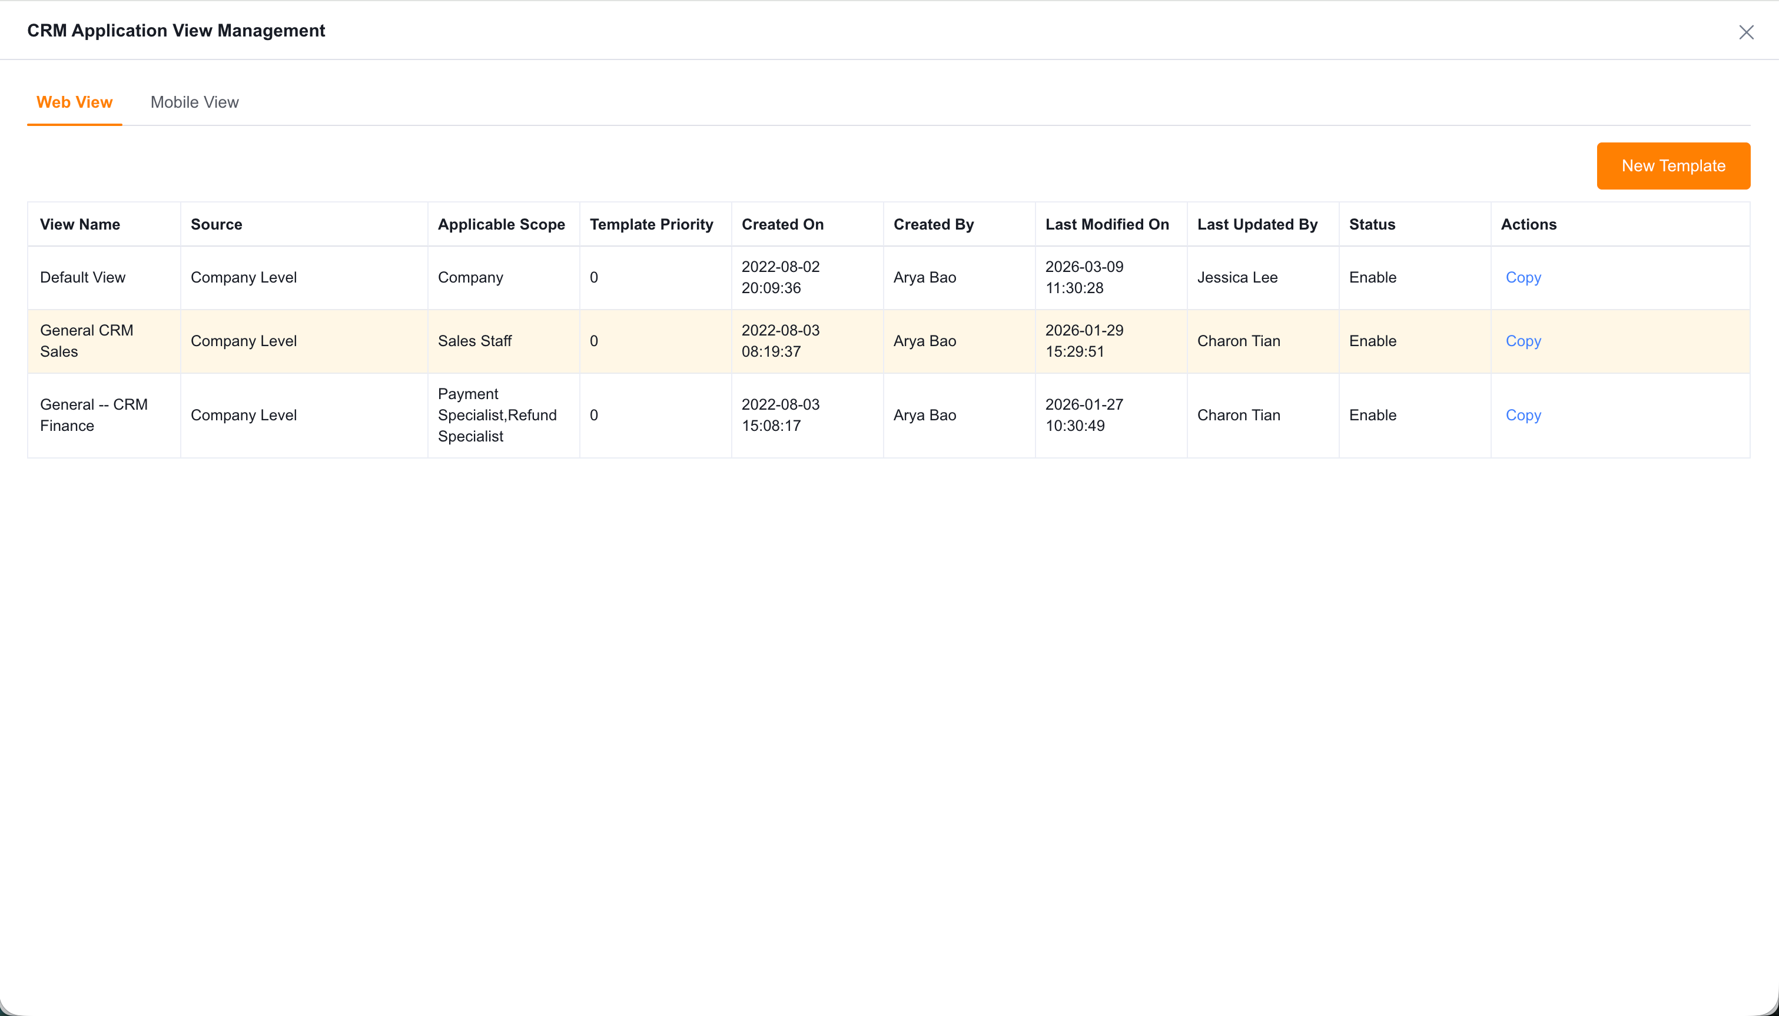Image resolution: width=1779 pixels, height=1016 pixels.
Task: Click the Last Modified On column header
Action: pyautogui.click(x=1111, y=225)
